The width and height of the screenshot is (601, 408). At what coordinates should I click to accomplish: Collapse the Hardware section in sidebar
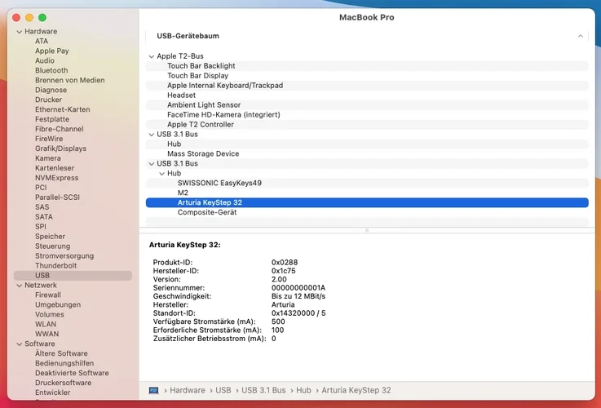(19, 32)
